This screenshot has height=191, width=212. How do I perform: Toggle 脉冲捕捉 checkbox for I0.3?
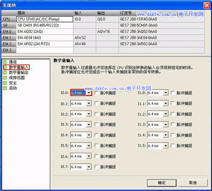tap(96, 125)
